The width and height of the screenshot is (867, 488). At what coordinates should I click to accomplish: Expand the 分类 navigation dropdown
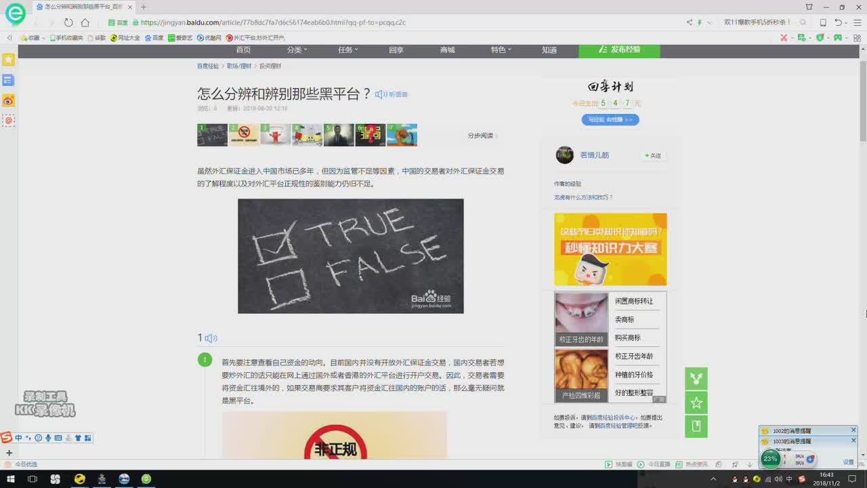pos(297,50)
